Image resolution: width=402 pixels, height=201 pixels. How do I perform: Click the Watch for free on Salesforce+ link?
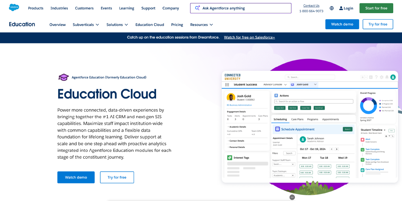(x=249, y=37)
